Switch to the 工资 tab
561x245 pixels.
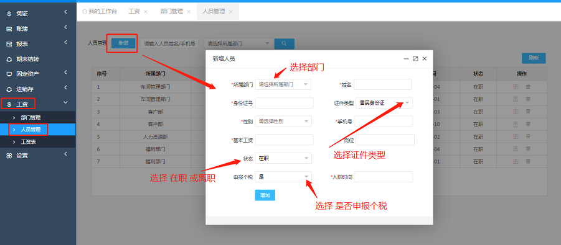134,11
